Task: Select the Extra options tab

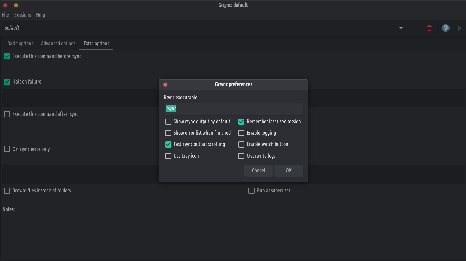Action: [96, 43]
